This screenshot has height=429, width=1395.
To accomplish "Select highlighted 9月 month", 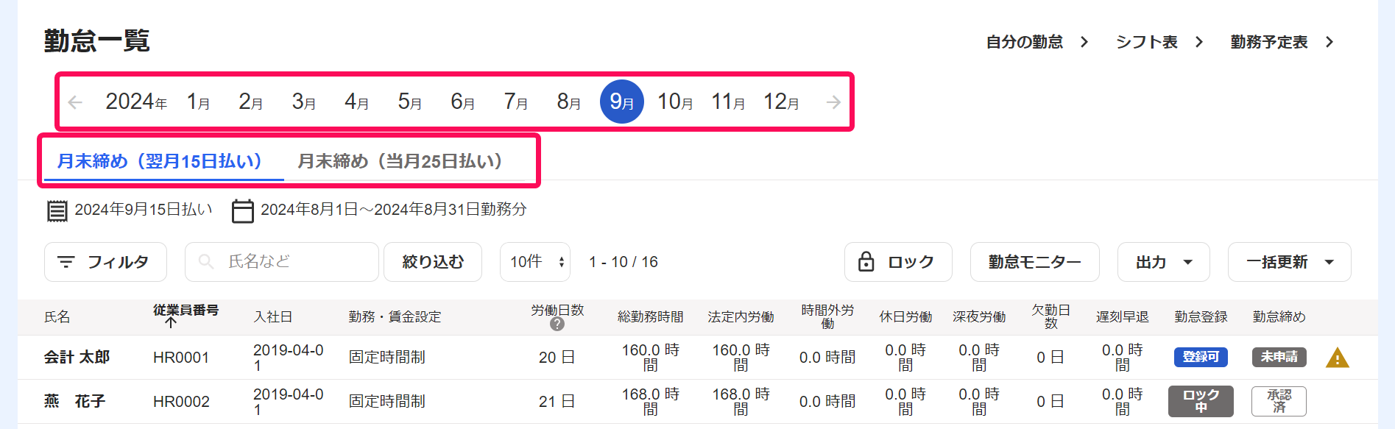I will (622, 102).
